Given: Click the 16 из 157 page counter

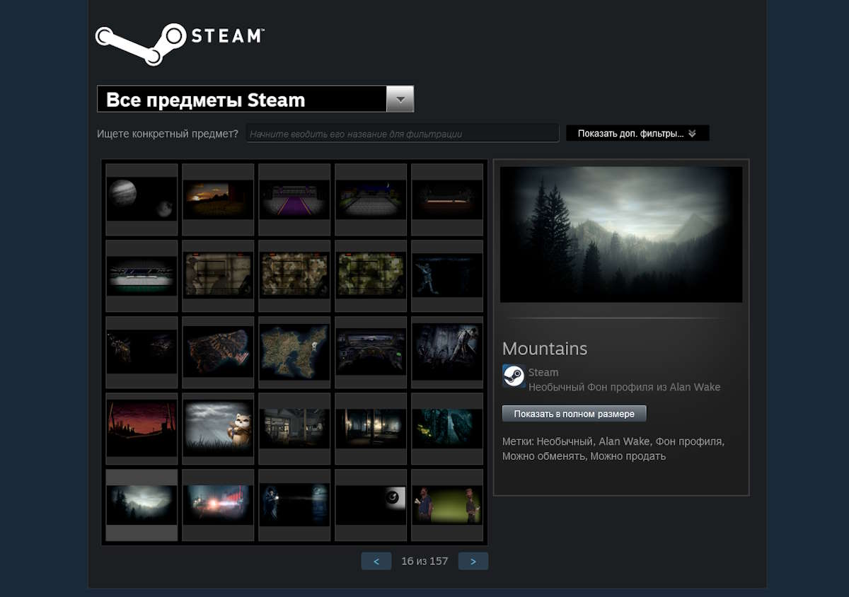Looking at the screenshot, I should tap(424, 561).
